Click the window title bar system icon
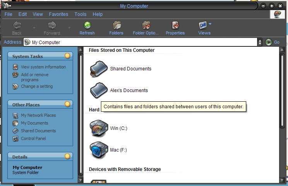This screenshot has height=186, width=288. pyautogui.click(x=7, y=6)
